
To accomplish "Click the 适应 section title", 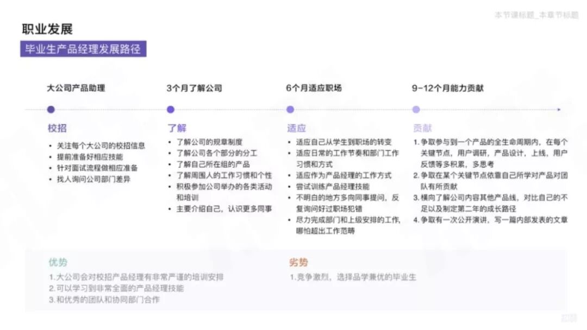I will [297, 128].
